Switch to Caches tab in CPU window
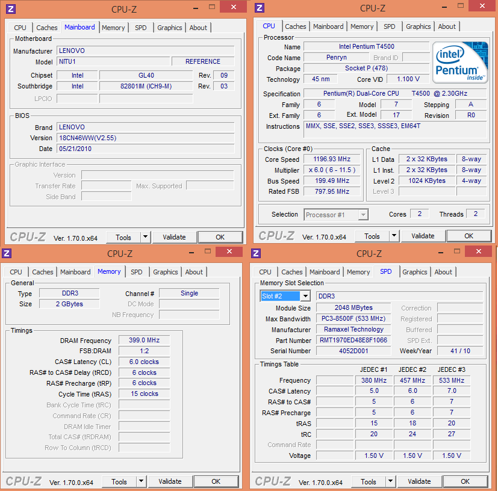The width and height of the screenshot is (498, 491). (296, 26)
